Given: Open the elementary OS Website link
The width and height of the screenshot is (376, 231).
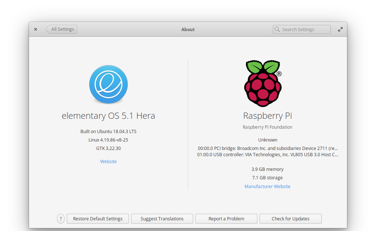Looking at the screenshot, I should click(108, 161).
